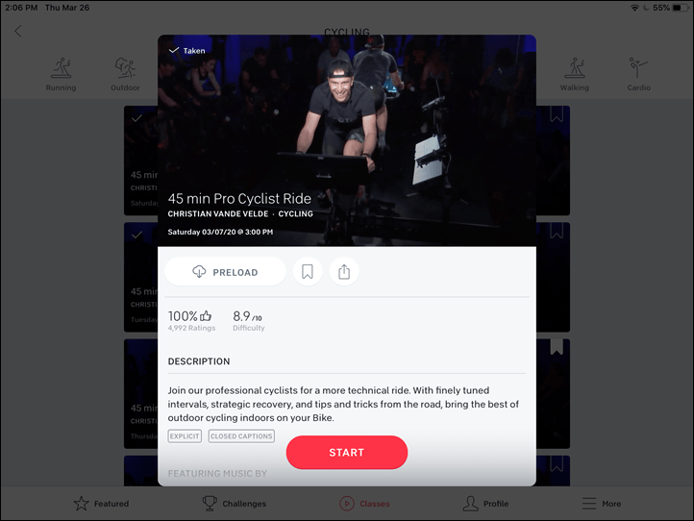Click the PRELOAD cloud download button
The height and width of the screenshot is (521, 694).
pos(225,271)
